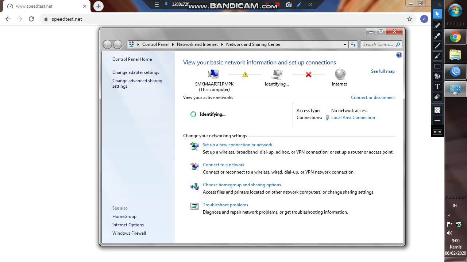467x262 pixels.
Task: Select the Bandicam highlighter tool
Action: click(x=437, y=36)
